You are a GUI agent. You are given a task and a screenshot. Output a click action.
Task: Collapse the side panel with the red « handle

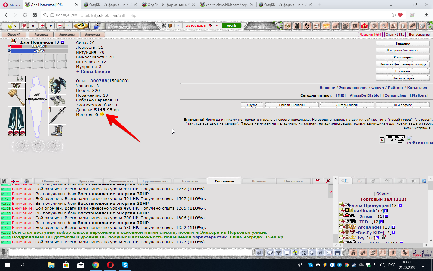(330, 192)
